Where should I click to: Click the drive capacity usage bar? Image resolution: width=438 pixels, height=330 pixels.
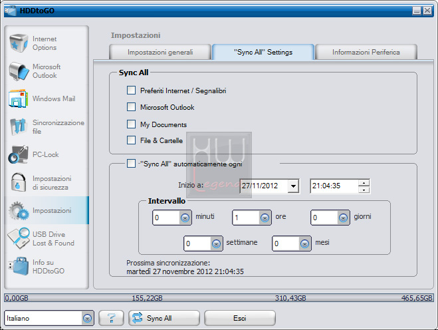pyautogui.click(x=219, y=298)
